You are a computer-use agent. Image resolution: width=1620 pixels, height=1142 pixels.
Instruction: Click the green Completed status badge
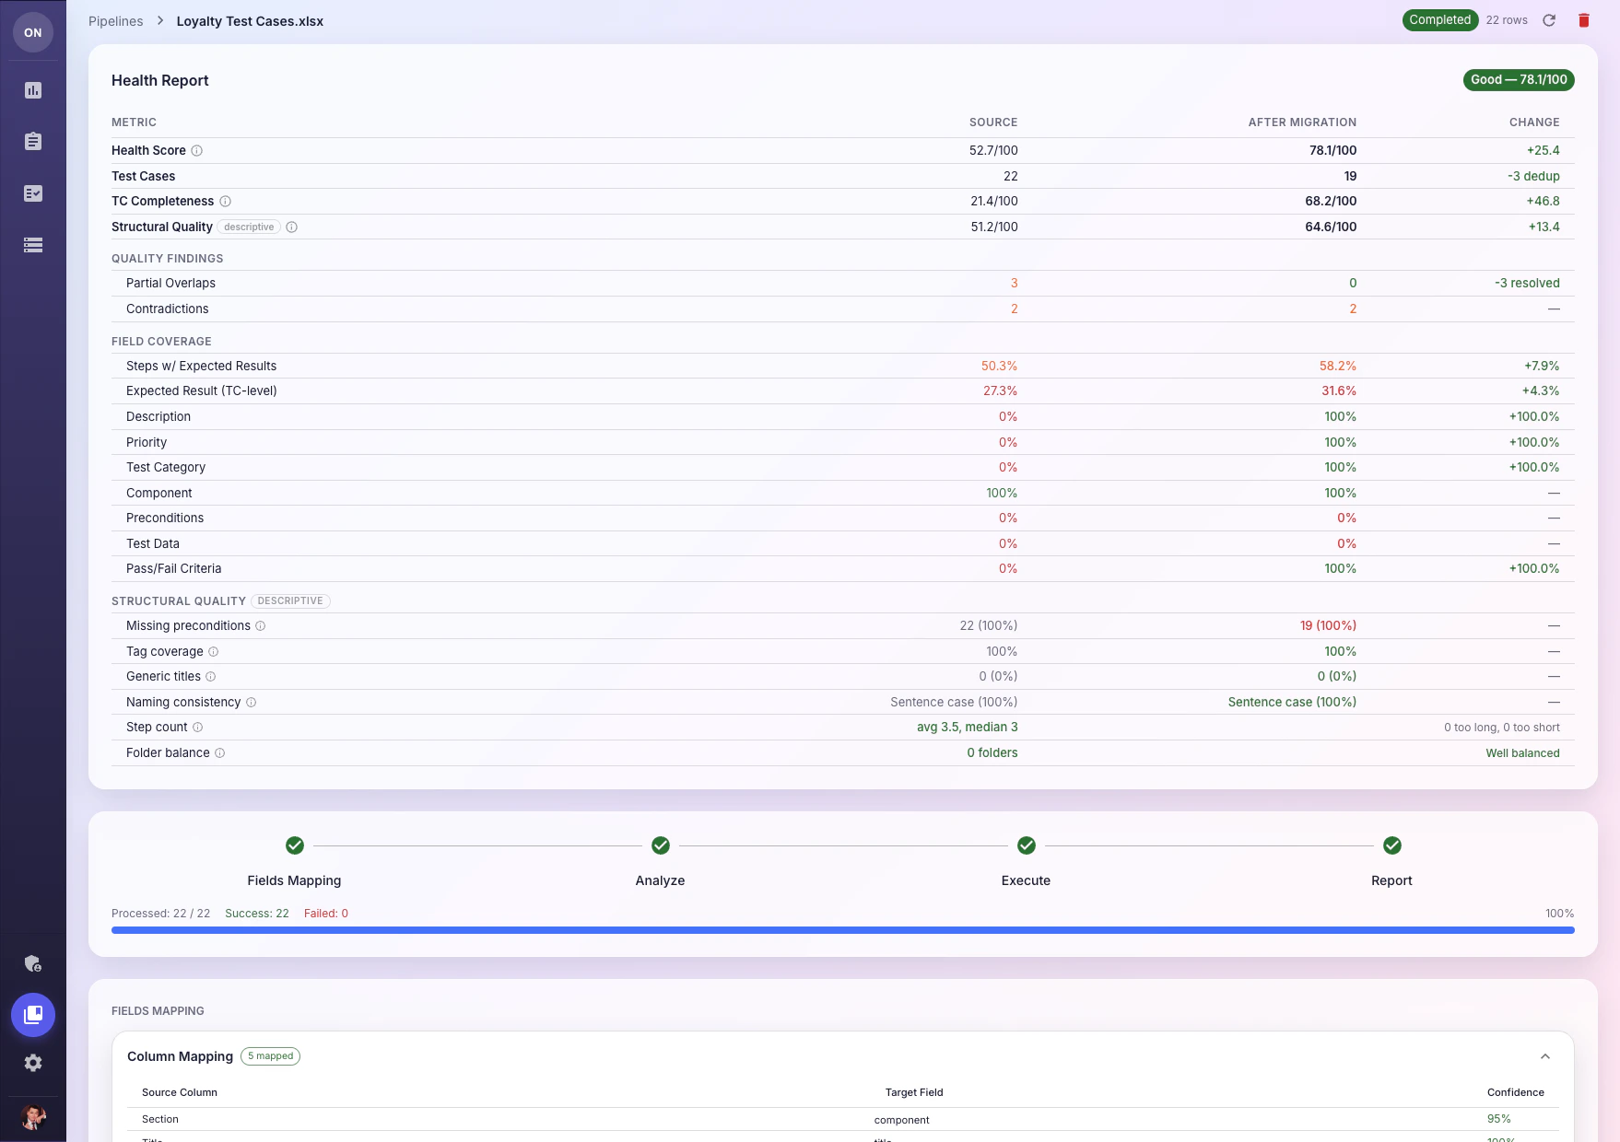coord(1439,19)
